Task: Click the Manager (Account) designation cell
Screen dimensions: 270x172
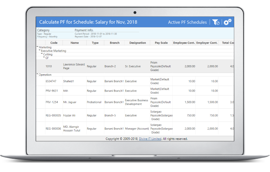Action: point(138,129)
